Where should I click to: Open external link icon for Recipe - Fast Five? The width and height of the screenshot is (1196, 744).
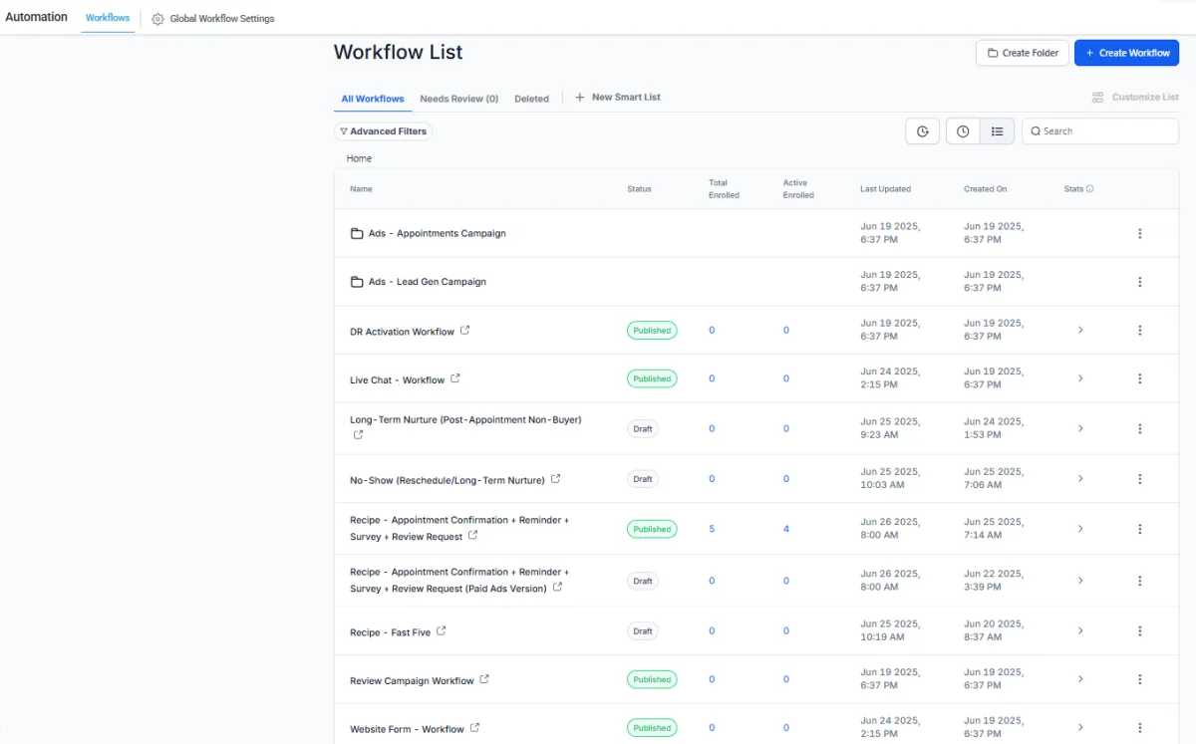coord(442,630)
